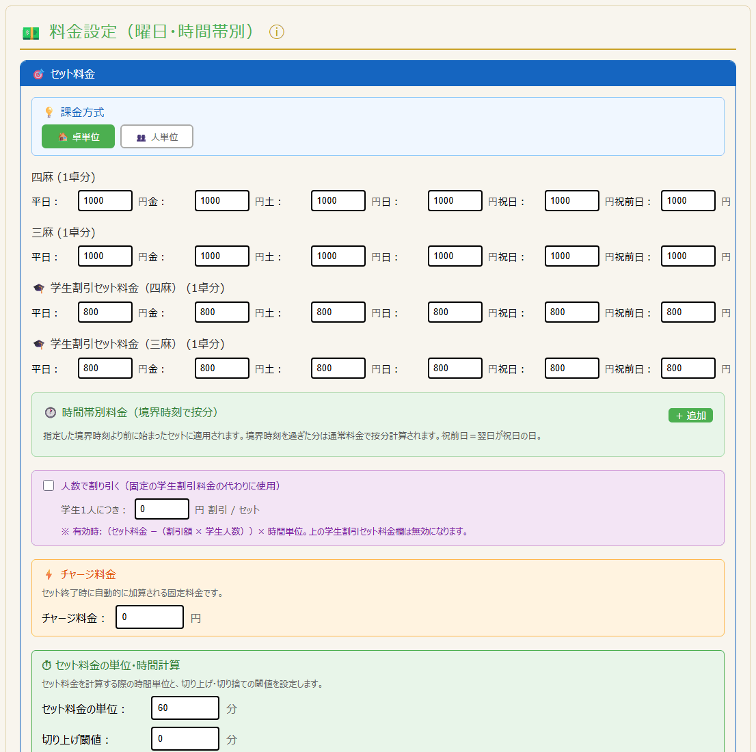Click 三麻 祝前日 price field
The height and width of the screenshot is (752, 756).
coord(688,256)
